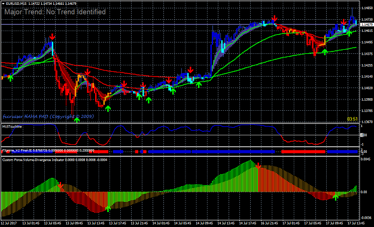Click the 12 Jul 2017 date label
The image size is (374, 227).
8,223
